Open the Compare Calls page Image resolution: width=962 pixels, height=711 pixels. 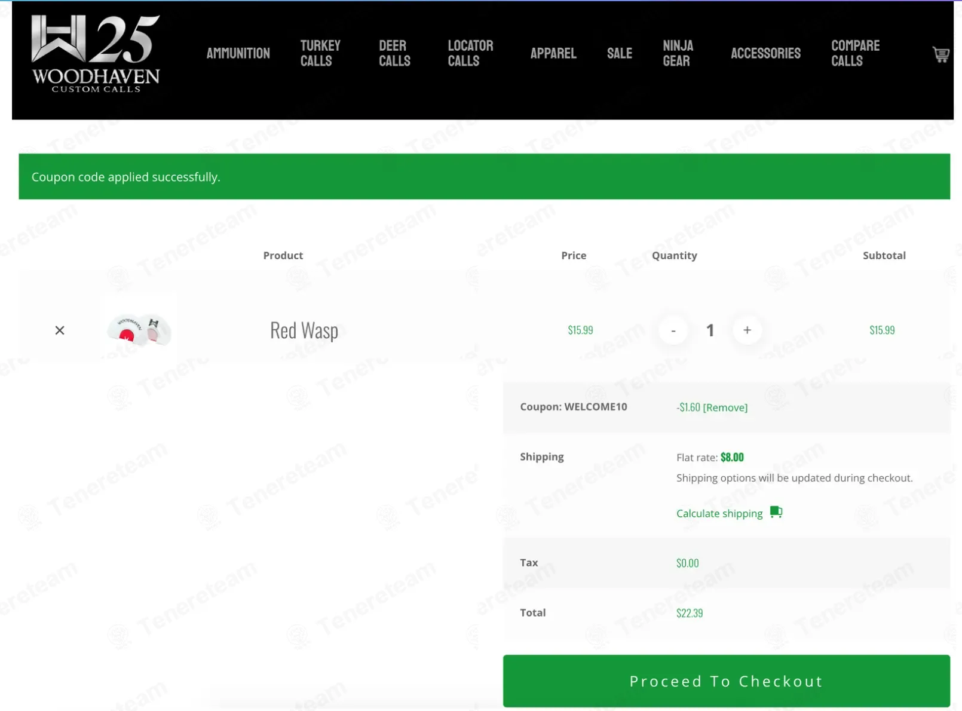point(855,53)
